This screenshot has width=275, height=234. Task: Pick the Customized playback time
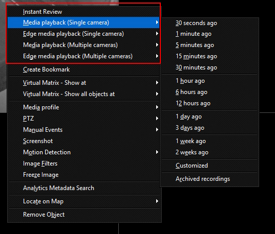[x=209, y=166]
